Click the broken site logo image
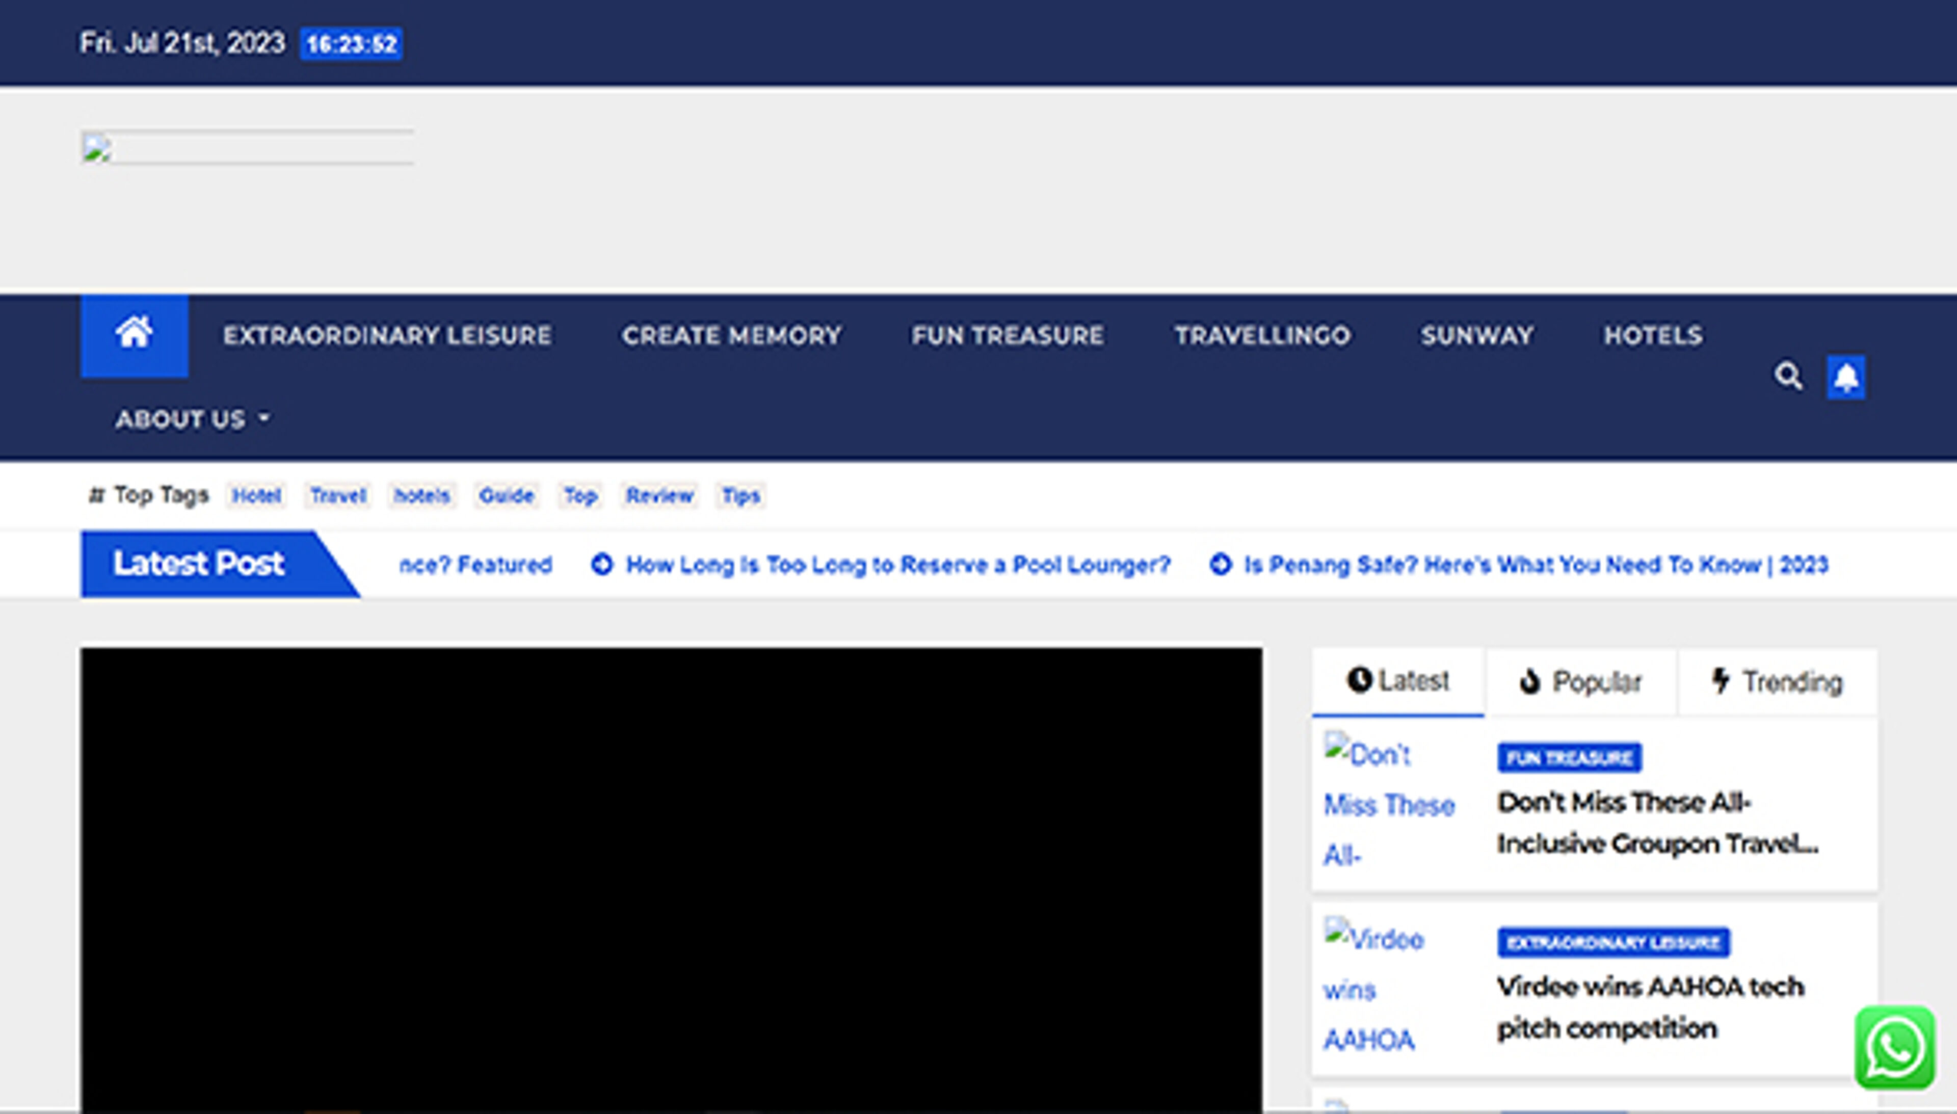This screenshot has height=1114, width=1957. [x=246, y=148]
